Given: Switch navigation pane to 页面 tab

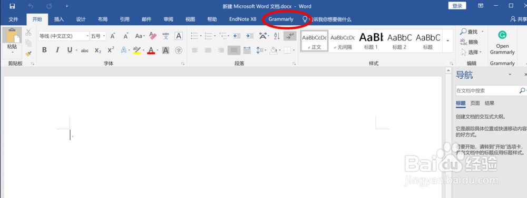Looking at the screenshot, I should click(x=475, y=103).
